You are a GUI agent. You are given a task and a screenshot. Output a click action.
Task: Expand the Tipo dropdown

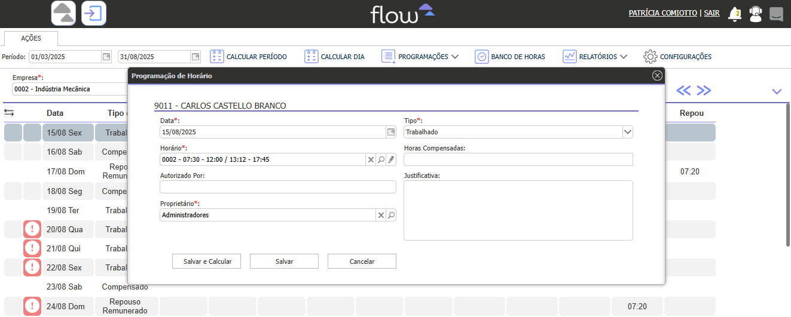pyautogui.click(x=627, y=132)
